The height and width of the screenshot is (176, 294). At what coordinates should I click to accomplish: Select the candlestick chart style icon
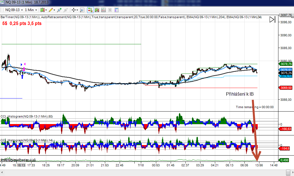(43, 10)
